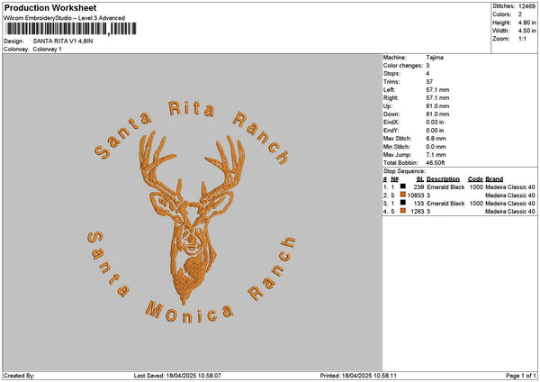Click "Emerald Black" in stop row 1
The height and width of the screenshot is (382, 540).
(445, 187)
